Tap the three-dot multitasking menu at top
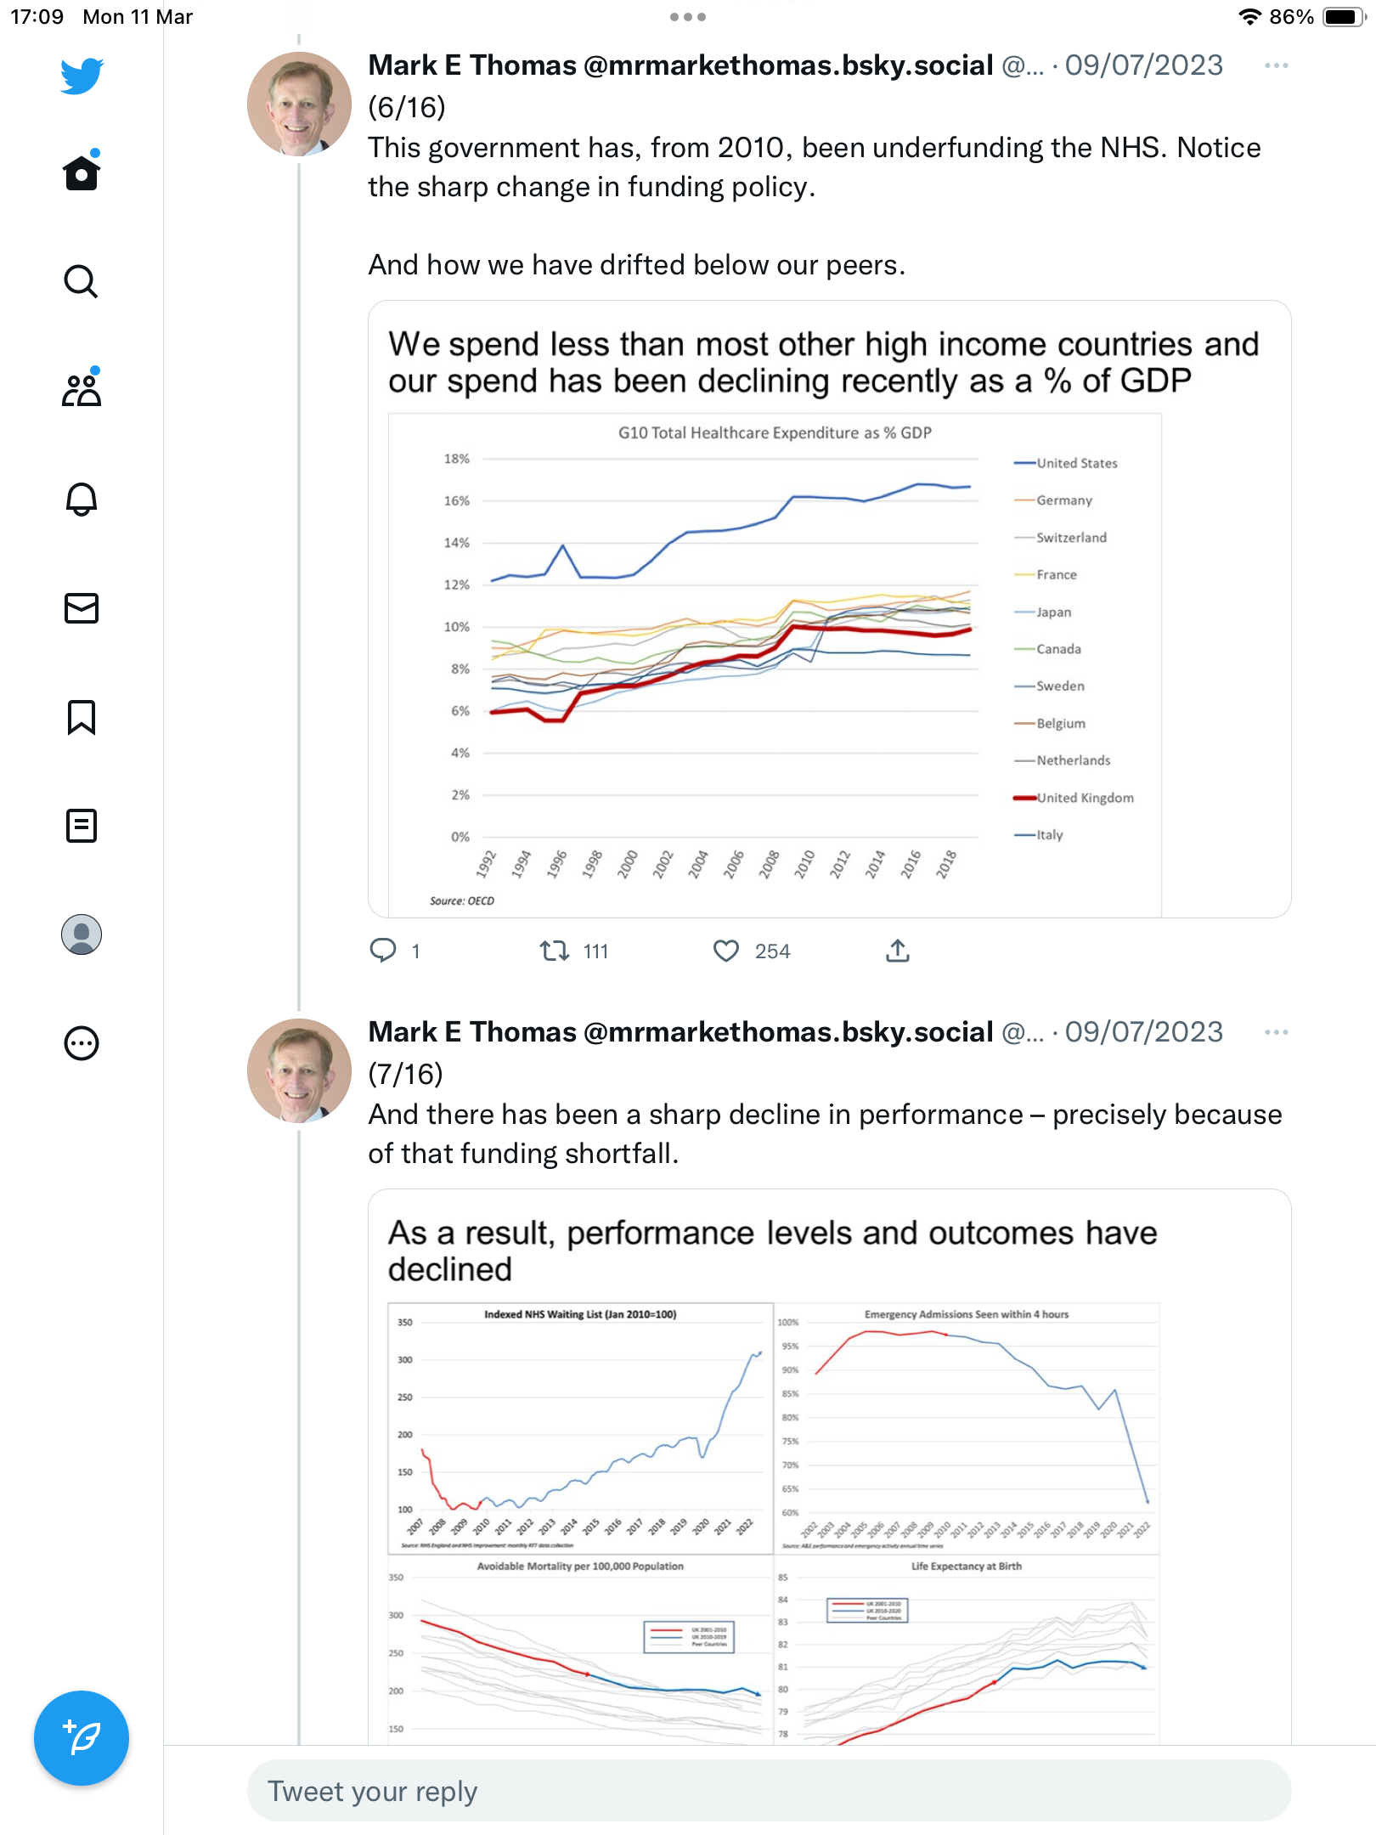The height and width of the screenshot is (1835, 1376). 688,17
